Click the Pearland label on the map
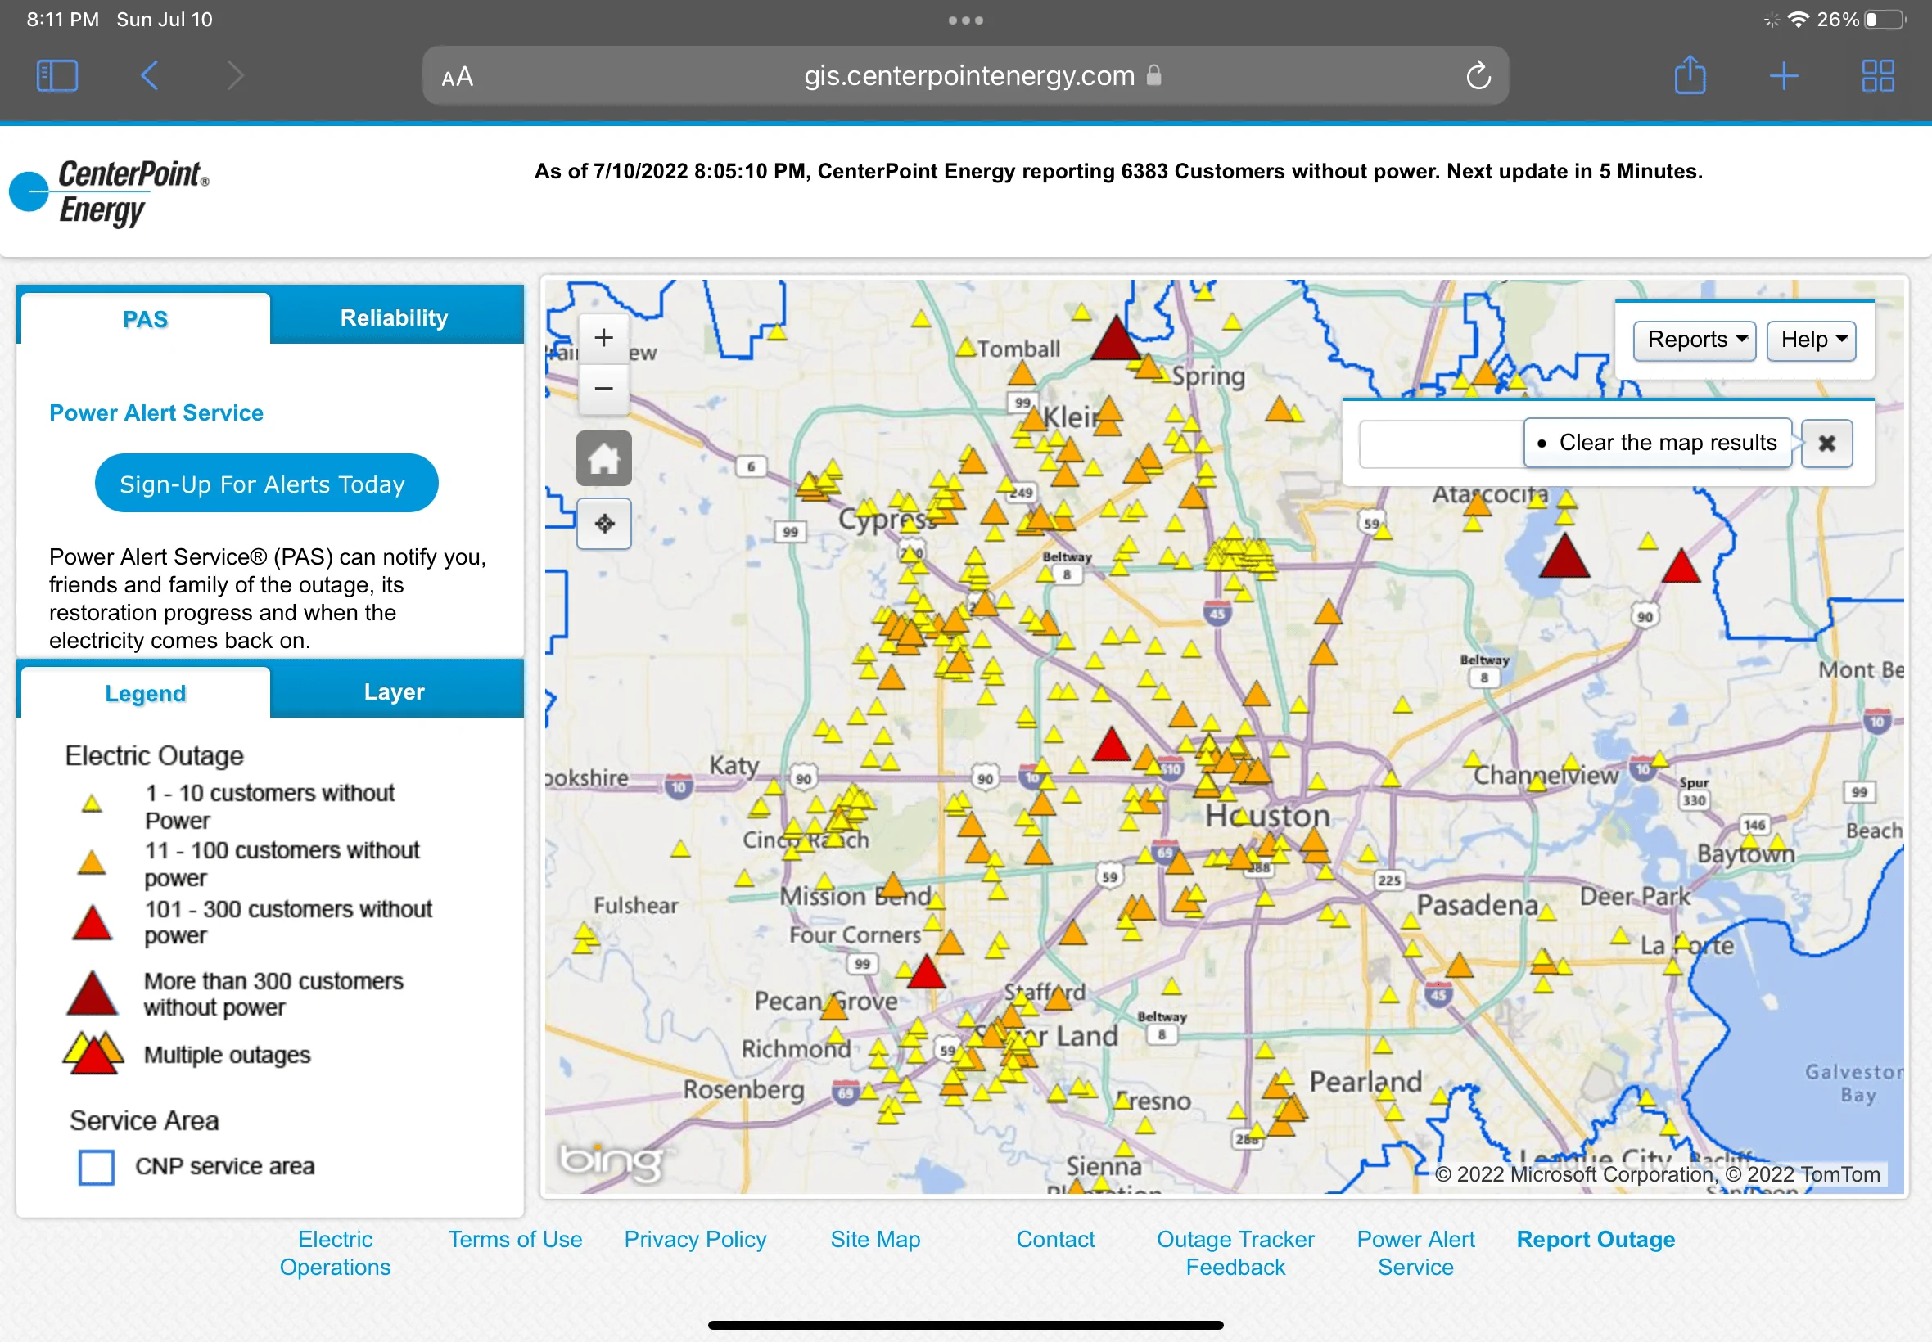Image resolution: width=1932 pixels, height=1342 pixels. coord(1365,1081)
